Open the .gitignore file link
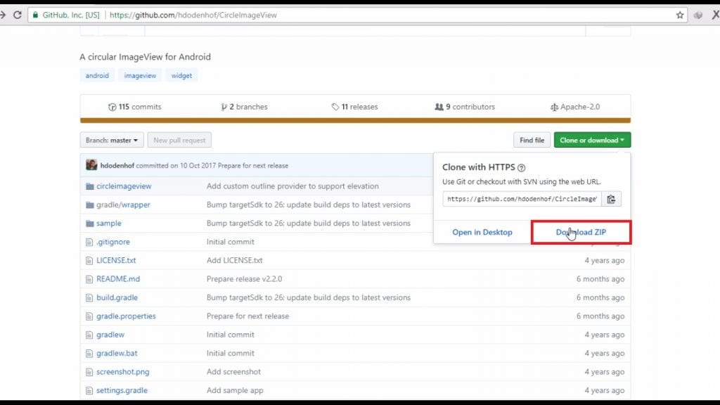This screenshot has height=405, width=720. pyautogui.click(x=113, y=242)
